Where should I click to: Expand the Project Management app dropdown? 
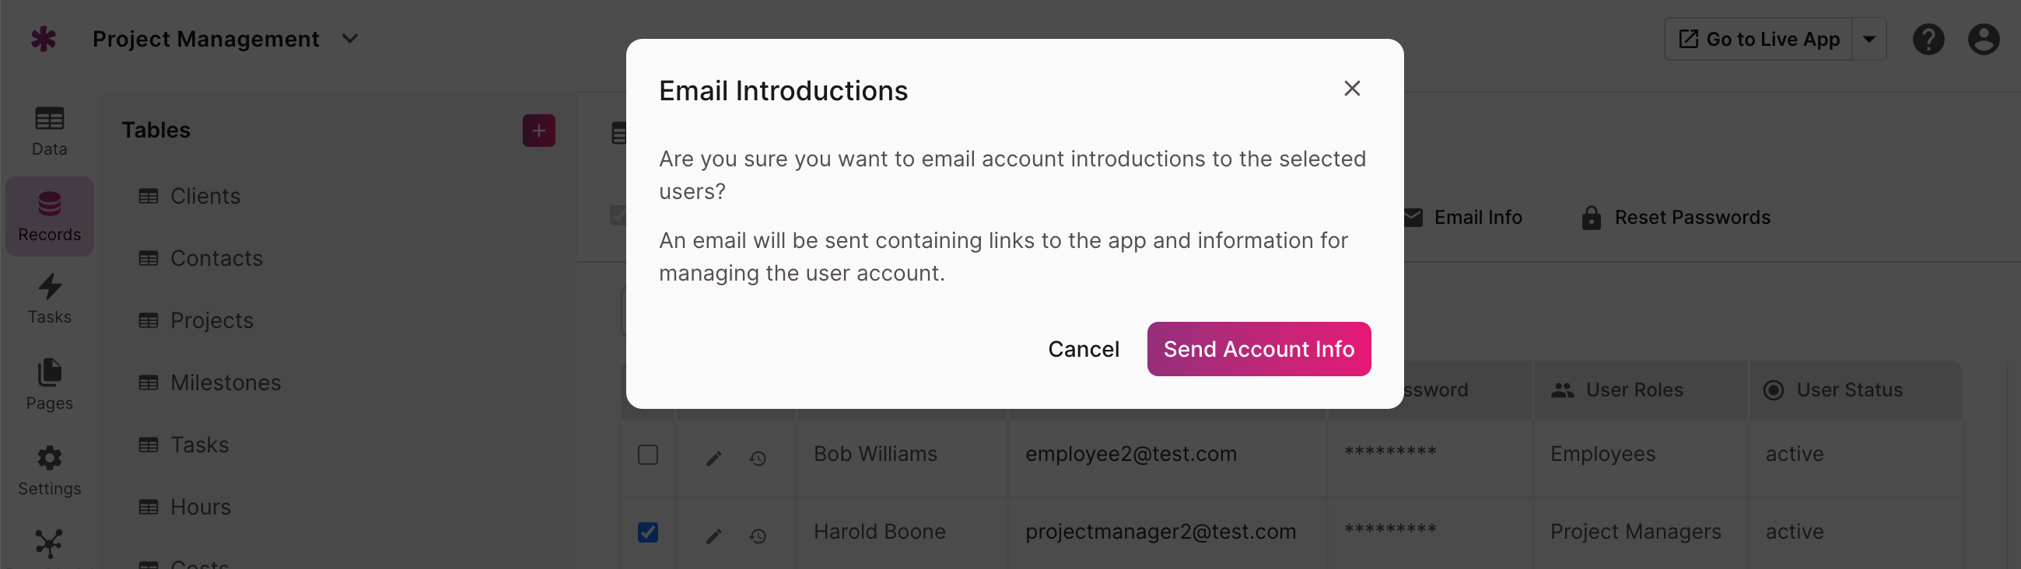[x=350, y=38]
